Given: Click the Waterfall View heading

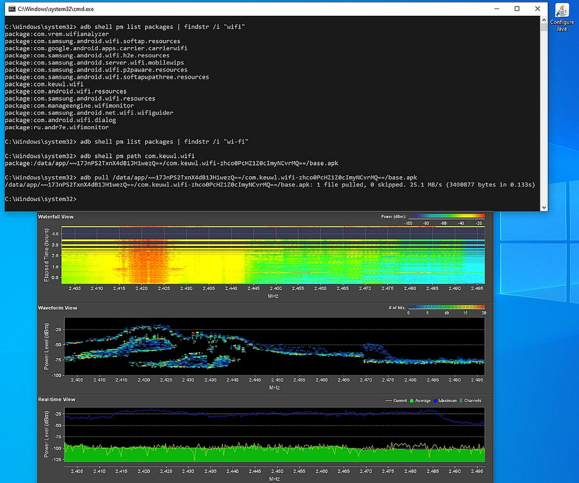Looking at the screenshot, I should 56,217.
